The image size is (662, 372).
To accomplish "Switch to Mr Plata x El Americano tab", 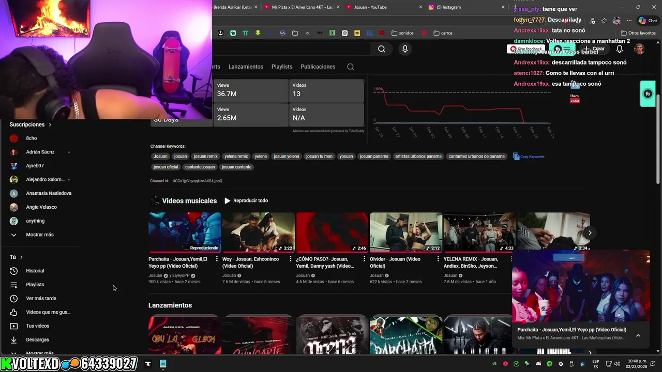I will 302,7.
